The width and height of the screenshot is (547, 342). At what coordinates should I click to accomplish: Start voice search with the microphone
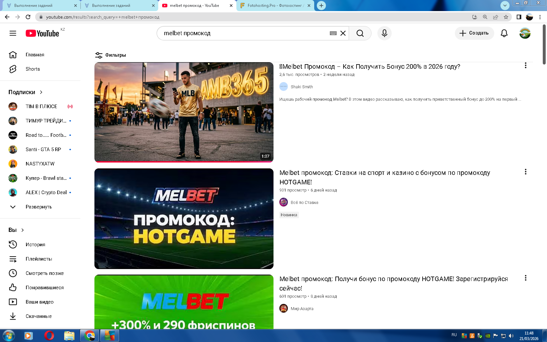pyautogui.click(x=385, y=33)
